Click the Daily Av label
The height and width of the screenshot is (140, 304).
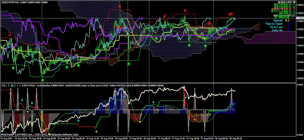point(277,30)
